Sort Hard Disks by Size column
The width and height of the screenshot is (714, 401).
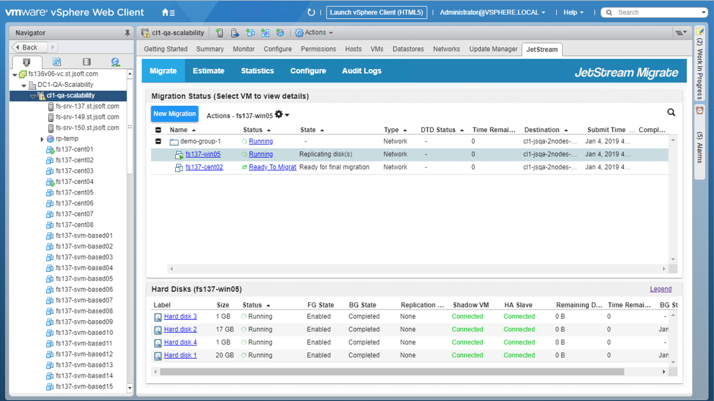[x=223, y=305]
